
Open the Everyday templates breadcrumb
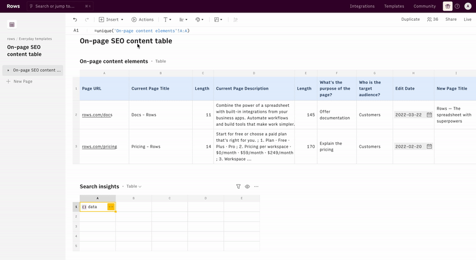point(35,39)
